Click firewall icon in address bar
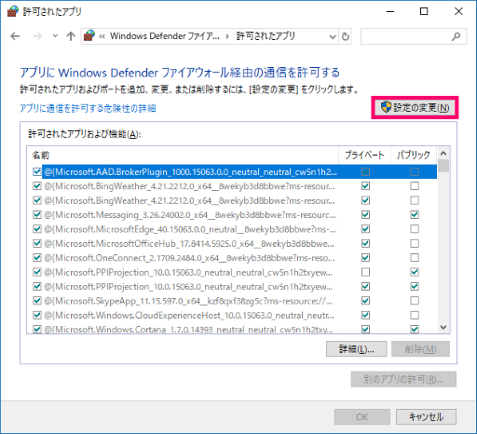Viewport: 477px width, 434px height. pos(89,36)
